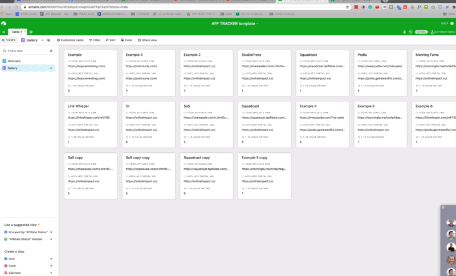
Task: Open view collaborators people icon
Action: [48, 40]
